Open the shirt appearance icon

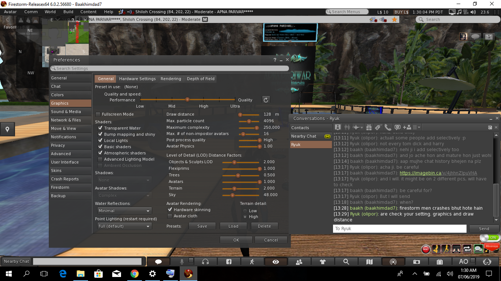(323, 262)
